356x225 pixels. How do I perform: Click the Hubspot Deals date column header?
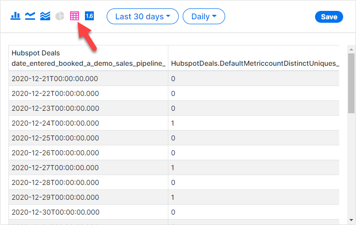(x=88, y=58)
